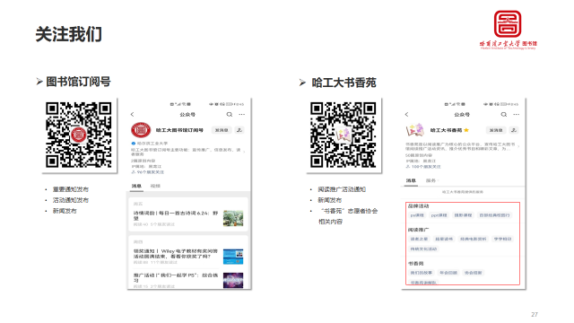Tap the search icon in 哈工大书香苑 screen

504,115
